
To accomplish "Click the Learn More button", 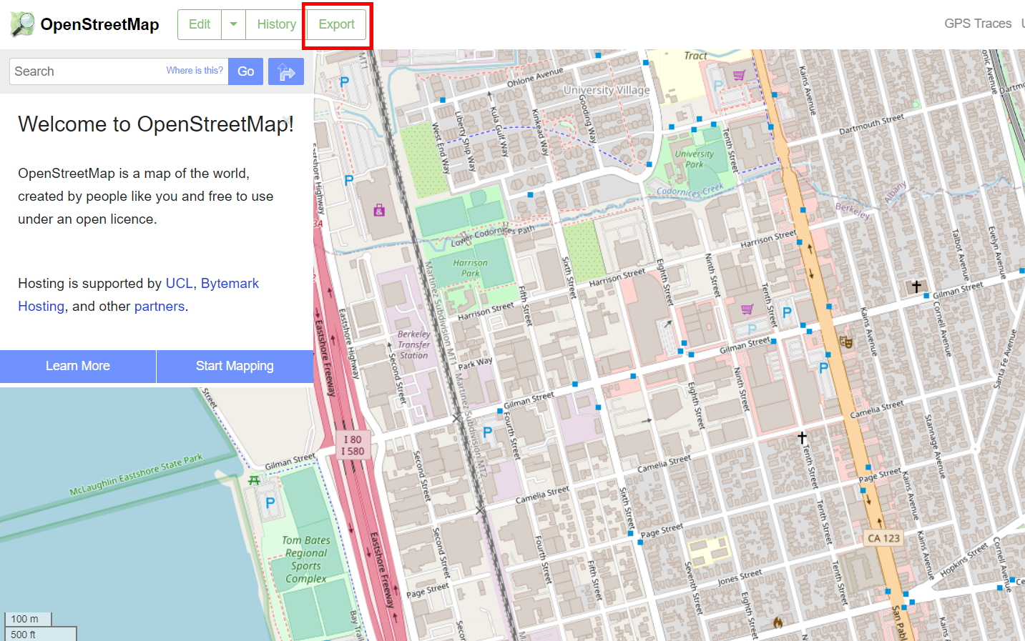I will pos(78,366).
